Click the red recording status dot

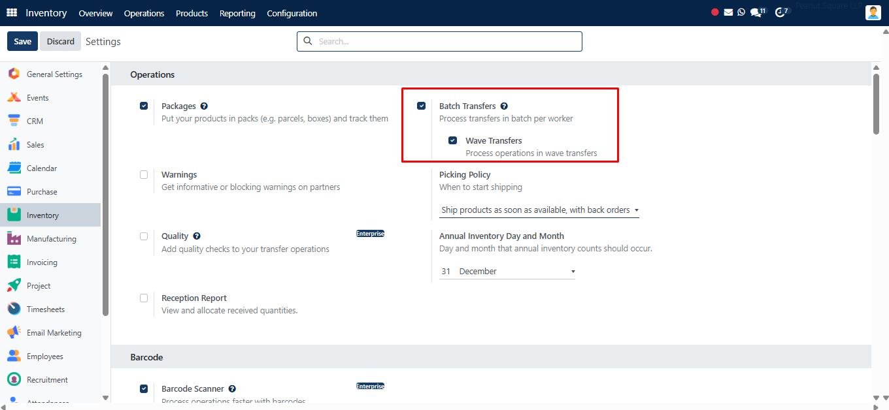715,12
